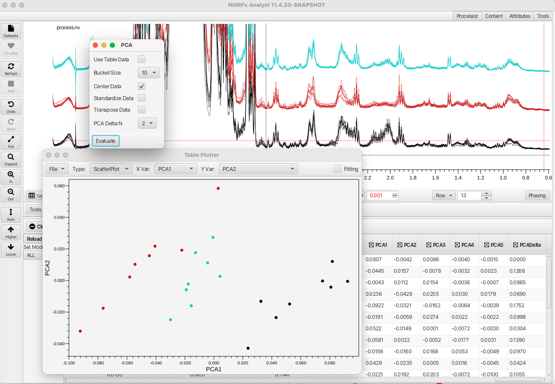The width and height of the screenshot is (555, 384).
Task: Open the X Var PCA1 dropdown
Action: (175, 169)
